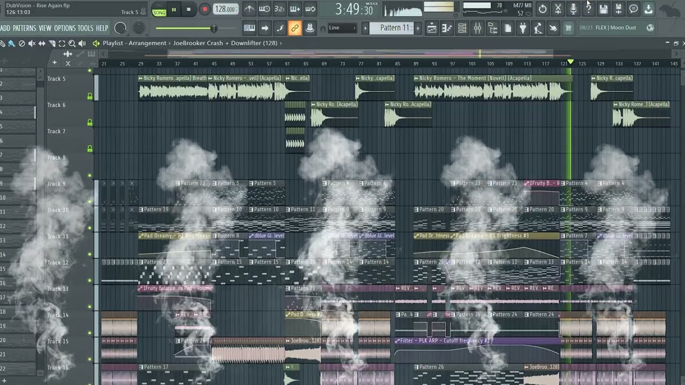Screen dimensions: 685x385
Task: Open the project picker icon
Action: (508, 28)
